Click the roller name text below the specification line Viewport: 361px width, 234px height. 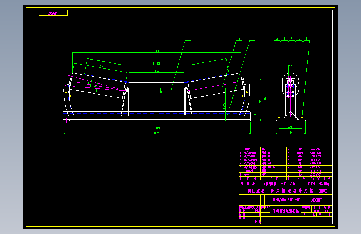(286, 211)
